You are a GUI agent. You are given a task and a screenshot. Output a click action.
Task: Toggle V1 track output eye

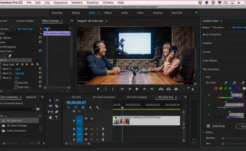pos(92,119)
